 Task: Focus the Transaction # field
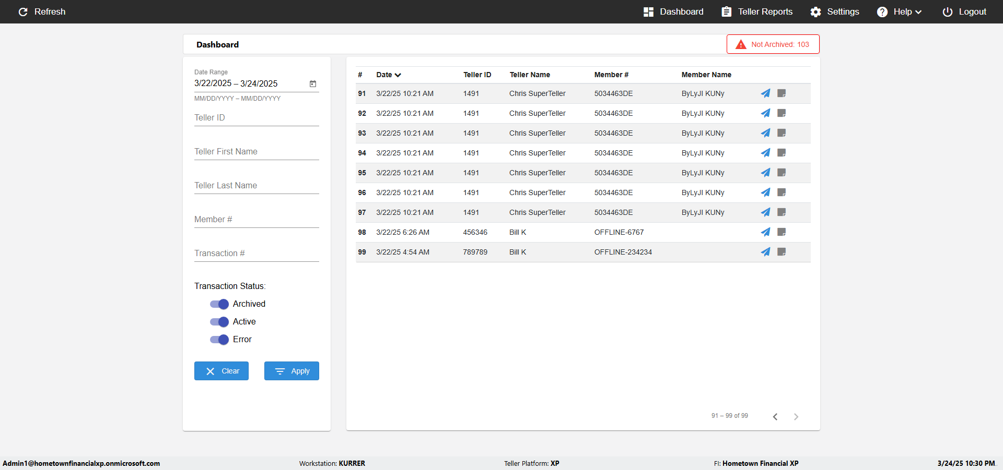[256, 254]
